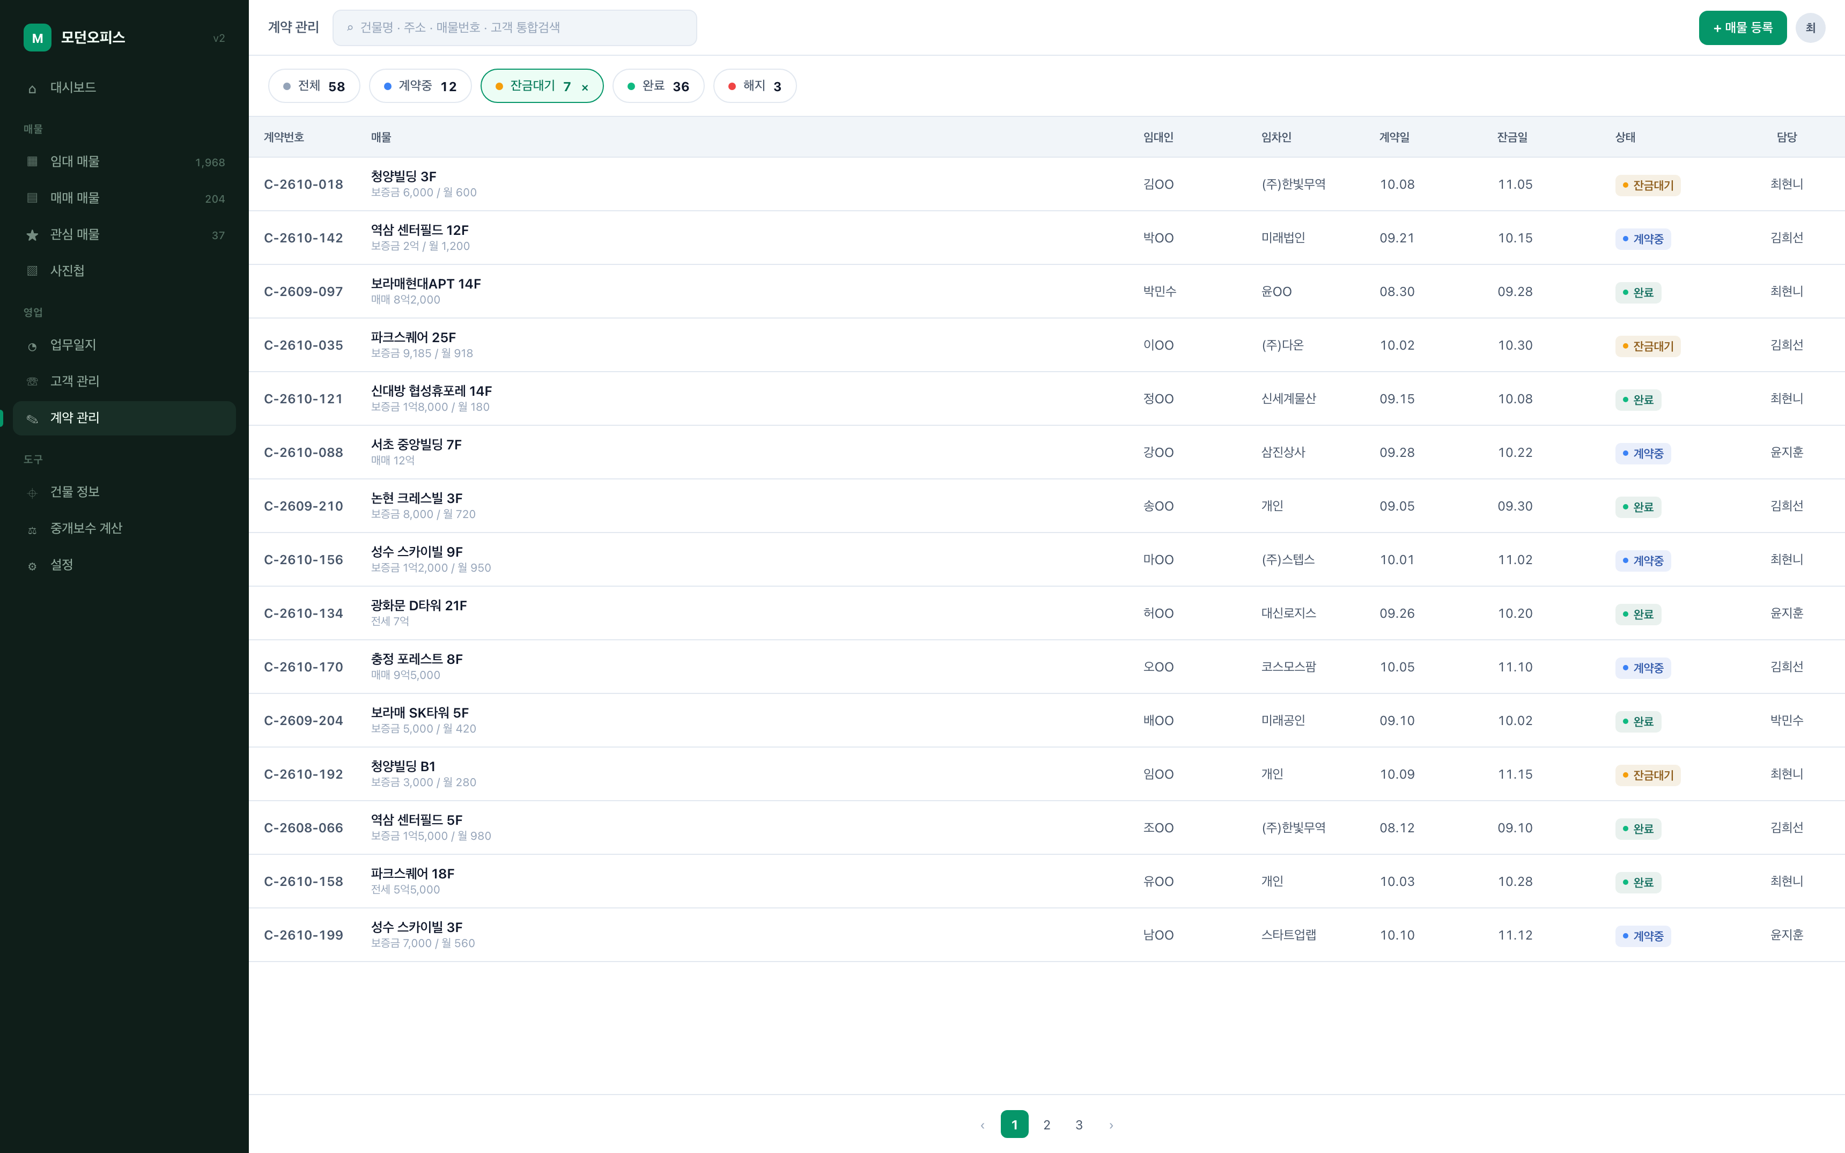Open 업무일지 clock icon
The image size is (1845, 1153).
pos(32,345)
